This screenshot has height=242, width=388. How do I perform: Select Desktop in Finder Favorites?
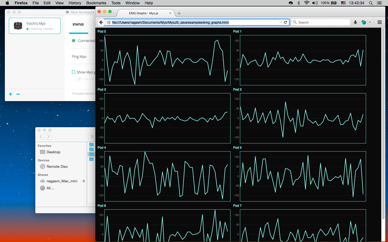53,152
